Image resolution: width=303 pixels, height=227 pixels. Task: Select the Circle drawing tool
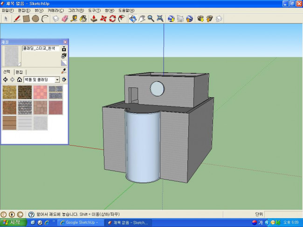[x=35, y=19]
